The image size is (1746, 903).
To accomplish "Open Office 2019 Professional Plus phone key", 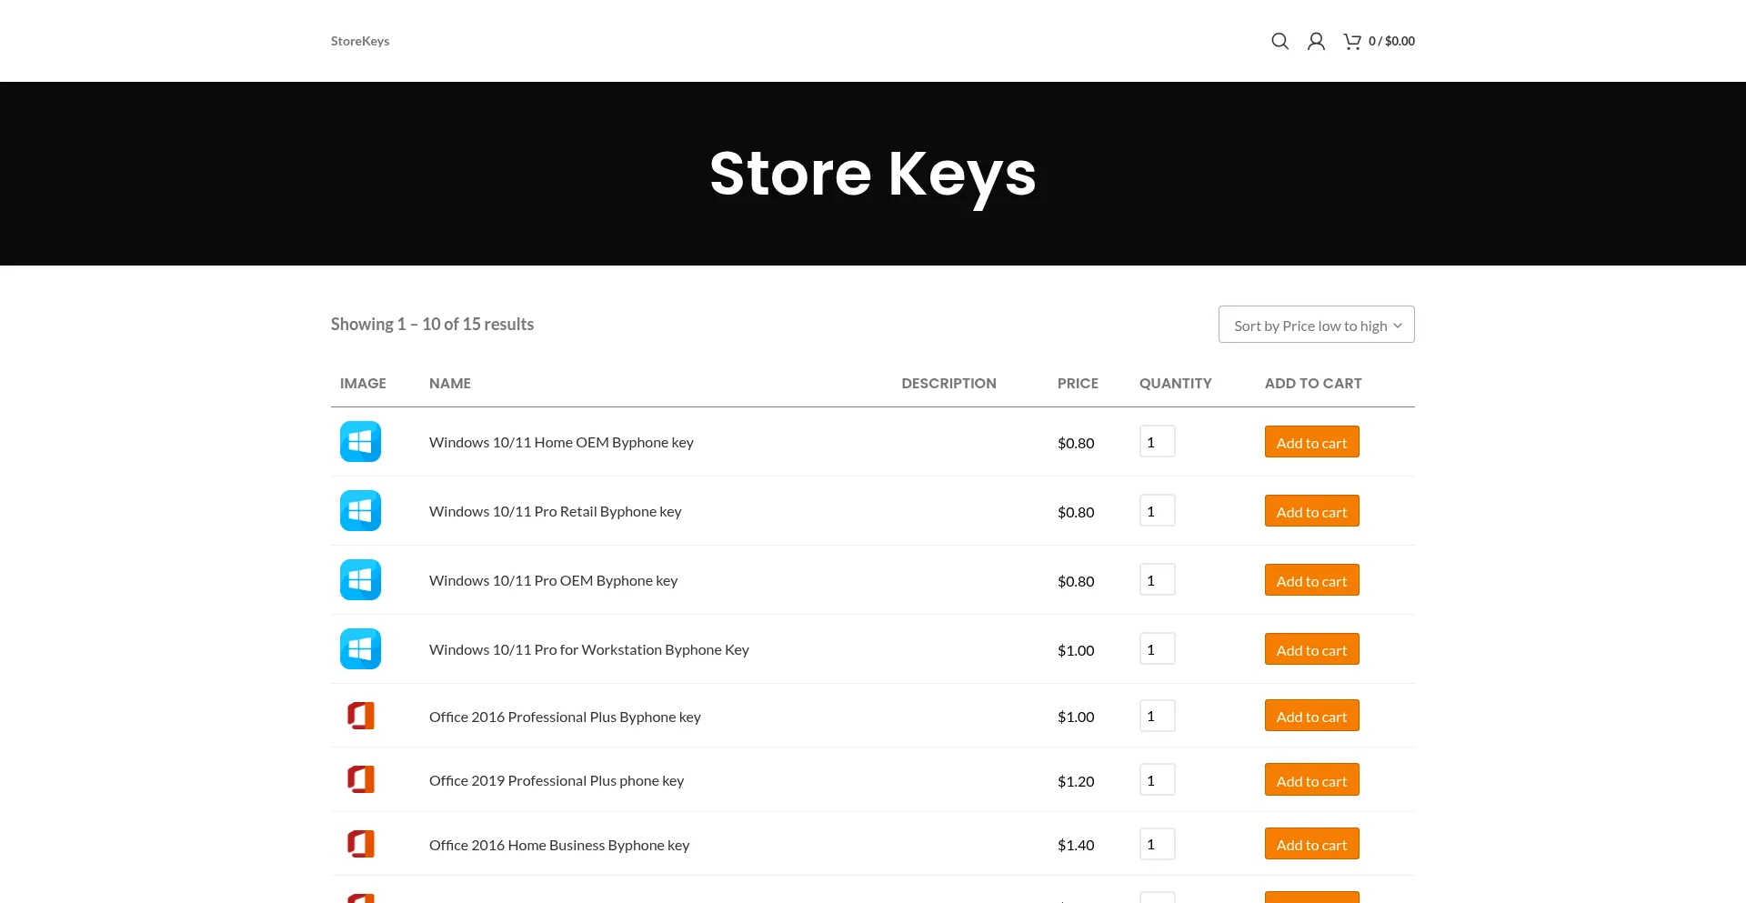I will coord(557,780).
